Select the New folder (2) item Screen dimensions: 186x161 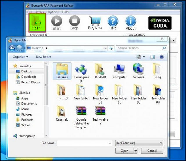pyautogui.click(x=100, y=94)
